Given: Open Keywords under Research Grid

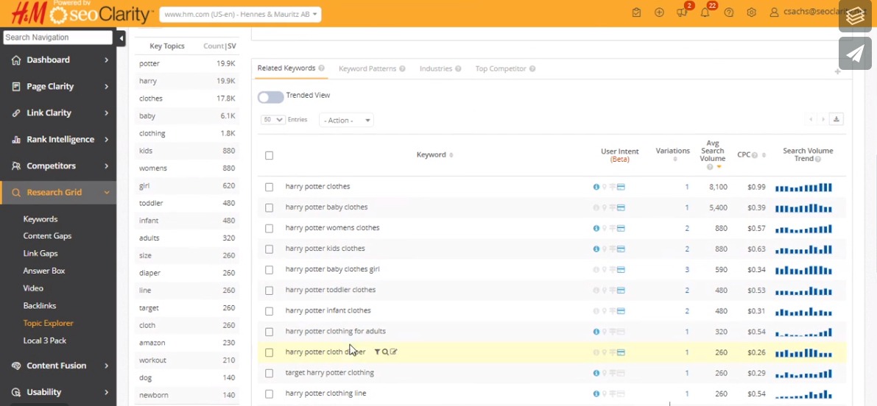Looking at the screenshot, I should (x=40, y=219).
